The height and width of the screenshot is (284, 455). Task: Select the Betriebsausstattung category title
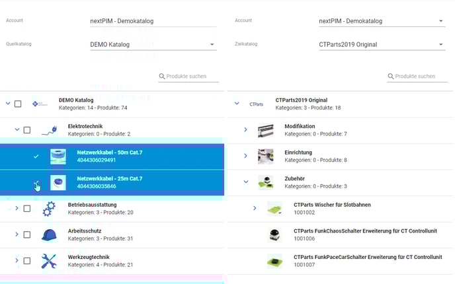pyautogui.click(x=93, y=205)
